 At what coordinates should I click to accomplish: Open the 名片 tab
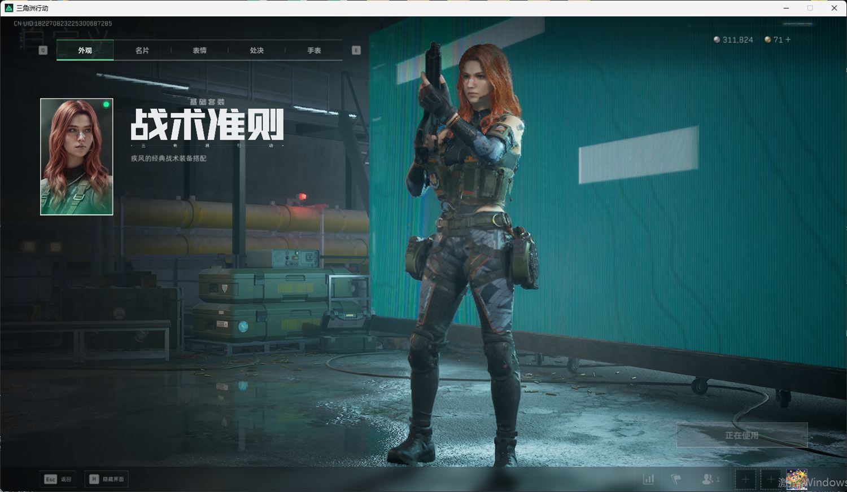tap(142, 50)
